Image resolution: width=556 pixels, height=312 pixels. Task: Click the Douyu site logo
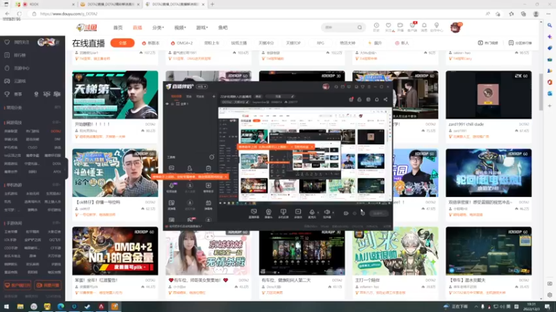pyautogui.click(x=87, y=28)
